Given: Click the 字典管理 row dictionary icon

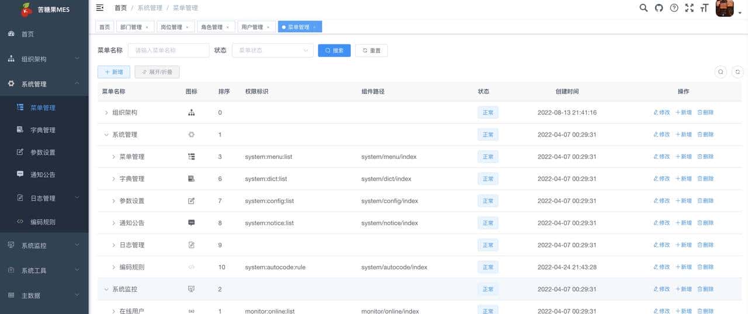Looking at the screenshot, I should [x=191, y=179].
